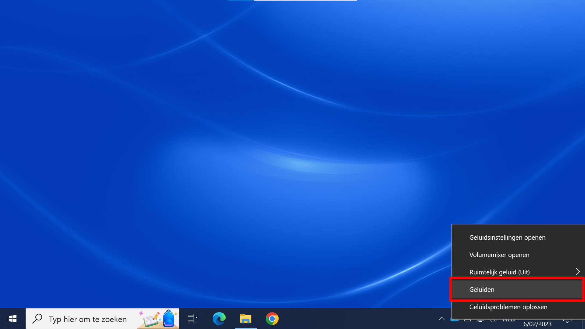The width and height of the screenshot is (585, 329).
Task: Expand the Ruimtelijk geluid submenu arrow
Action: [578, 272]
